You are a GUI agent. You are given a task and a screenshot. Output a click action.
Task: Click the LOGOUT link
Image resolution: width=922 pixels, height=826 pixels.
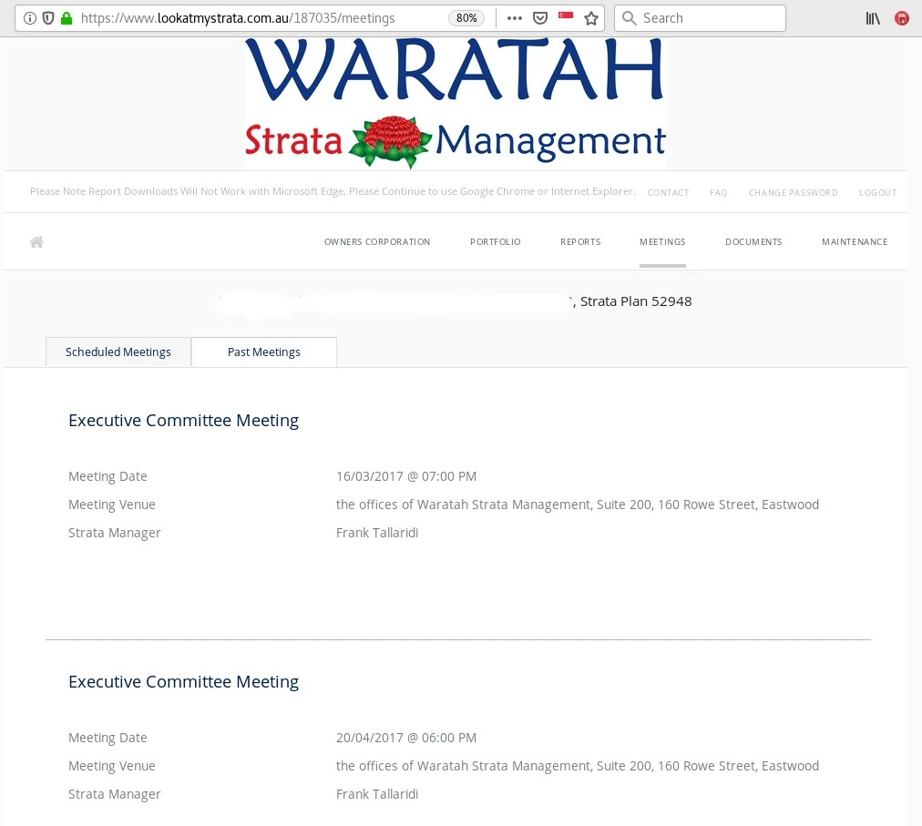(x=877, y=193)
